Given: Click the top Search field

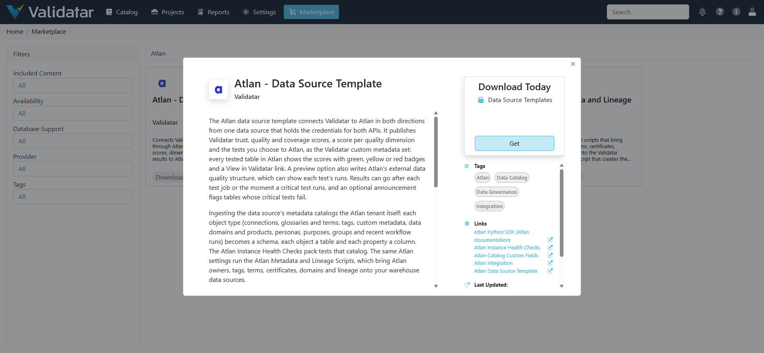Looking at the screenshot, I should 648,12.
